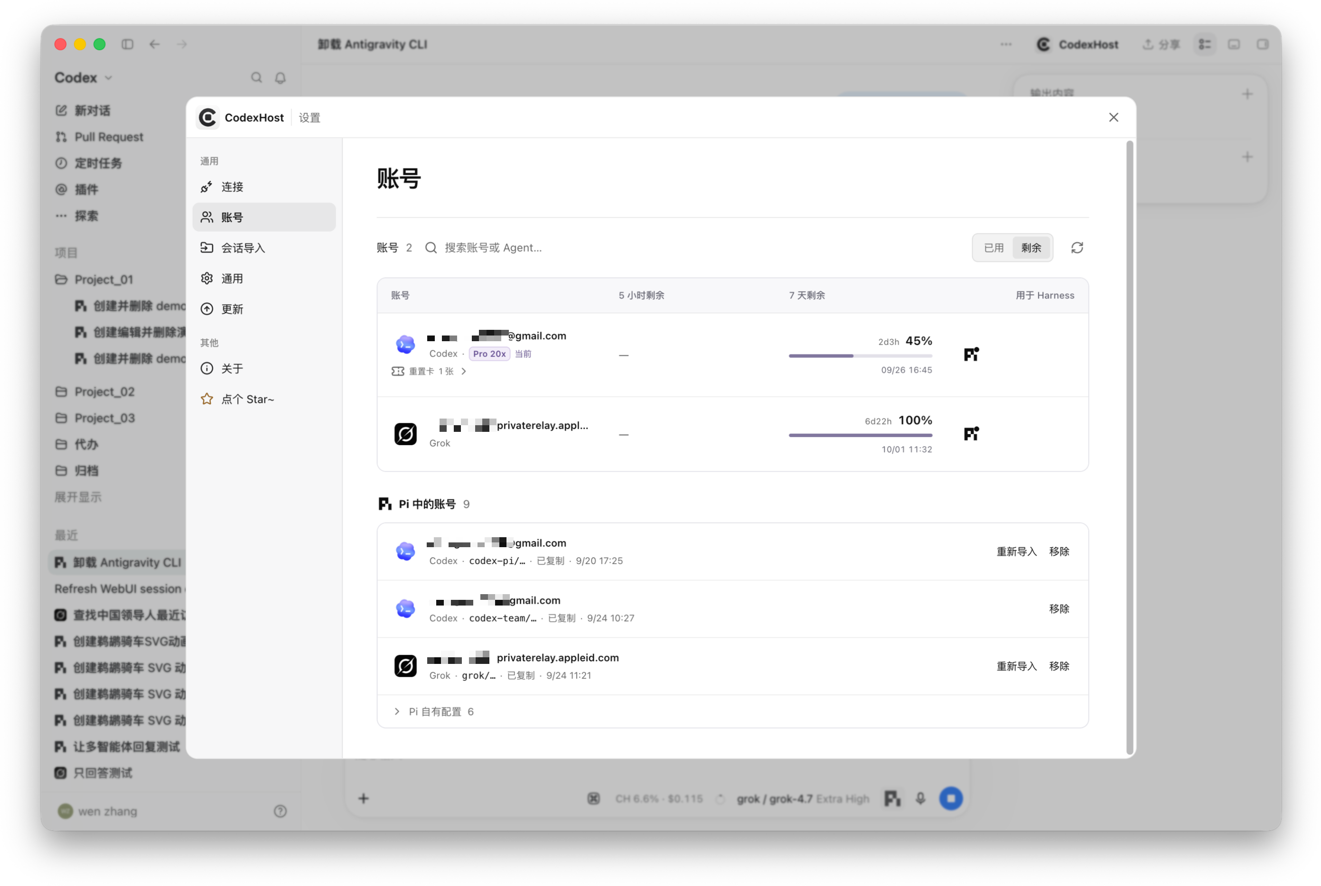The height and width of the screenshot is (886, 1321).
Task: Click the 点个 Star~ link
Action: click(264, 399)
